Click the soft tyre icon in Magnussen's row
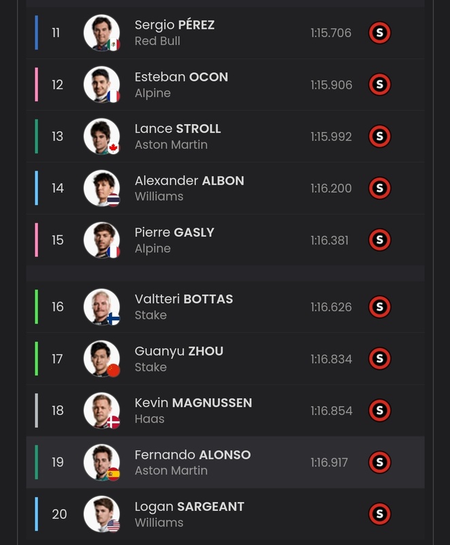Viewport: 450px width, 545px height. [379, 410]
